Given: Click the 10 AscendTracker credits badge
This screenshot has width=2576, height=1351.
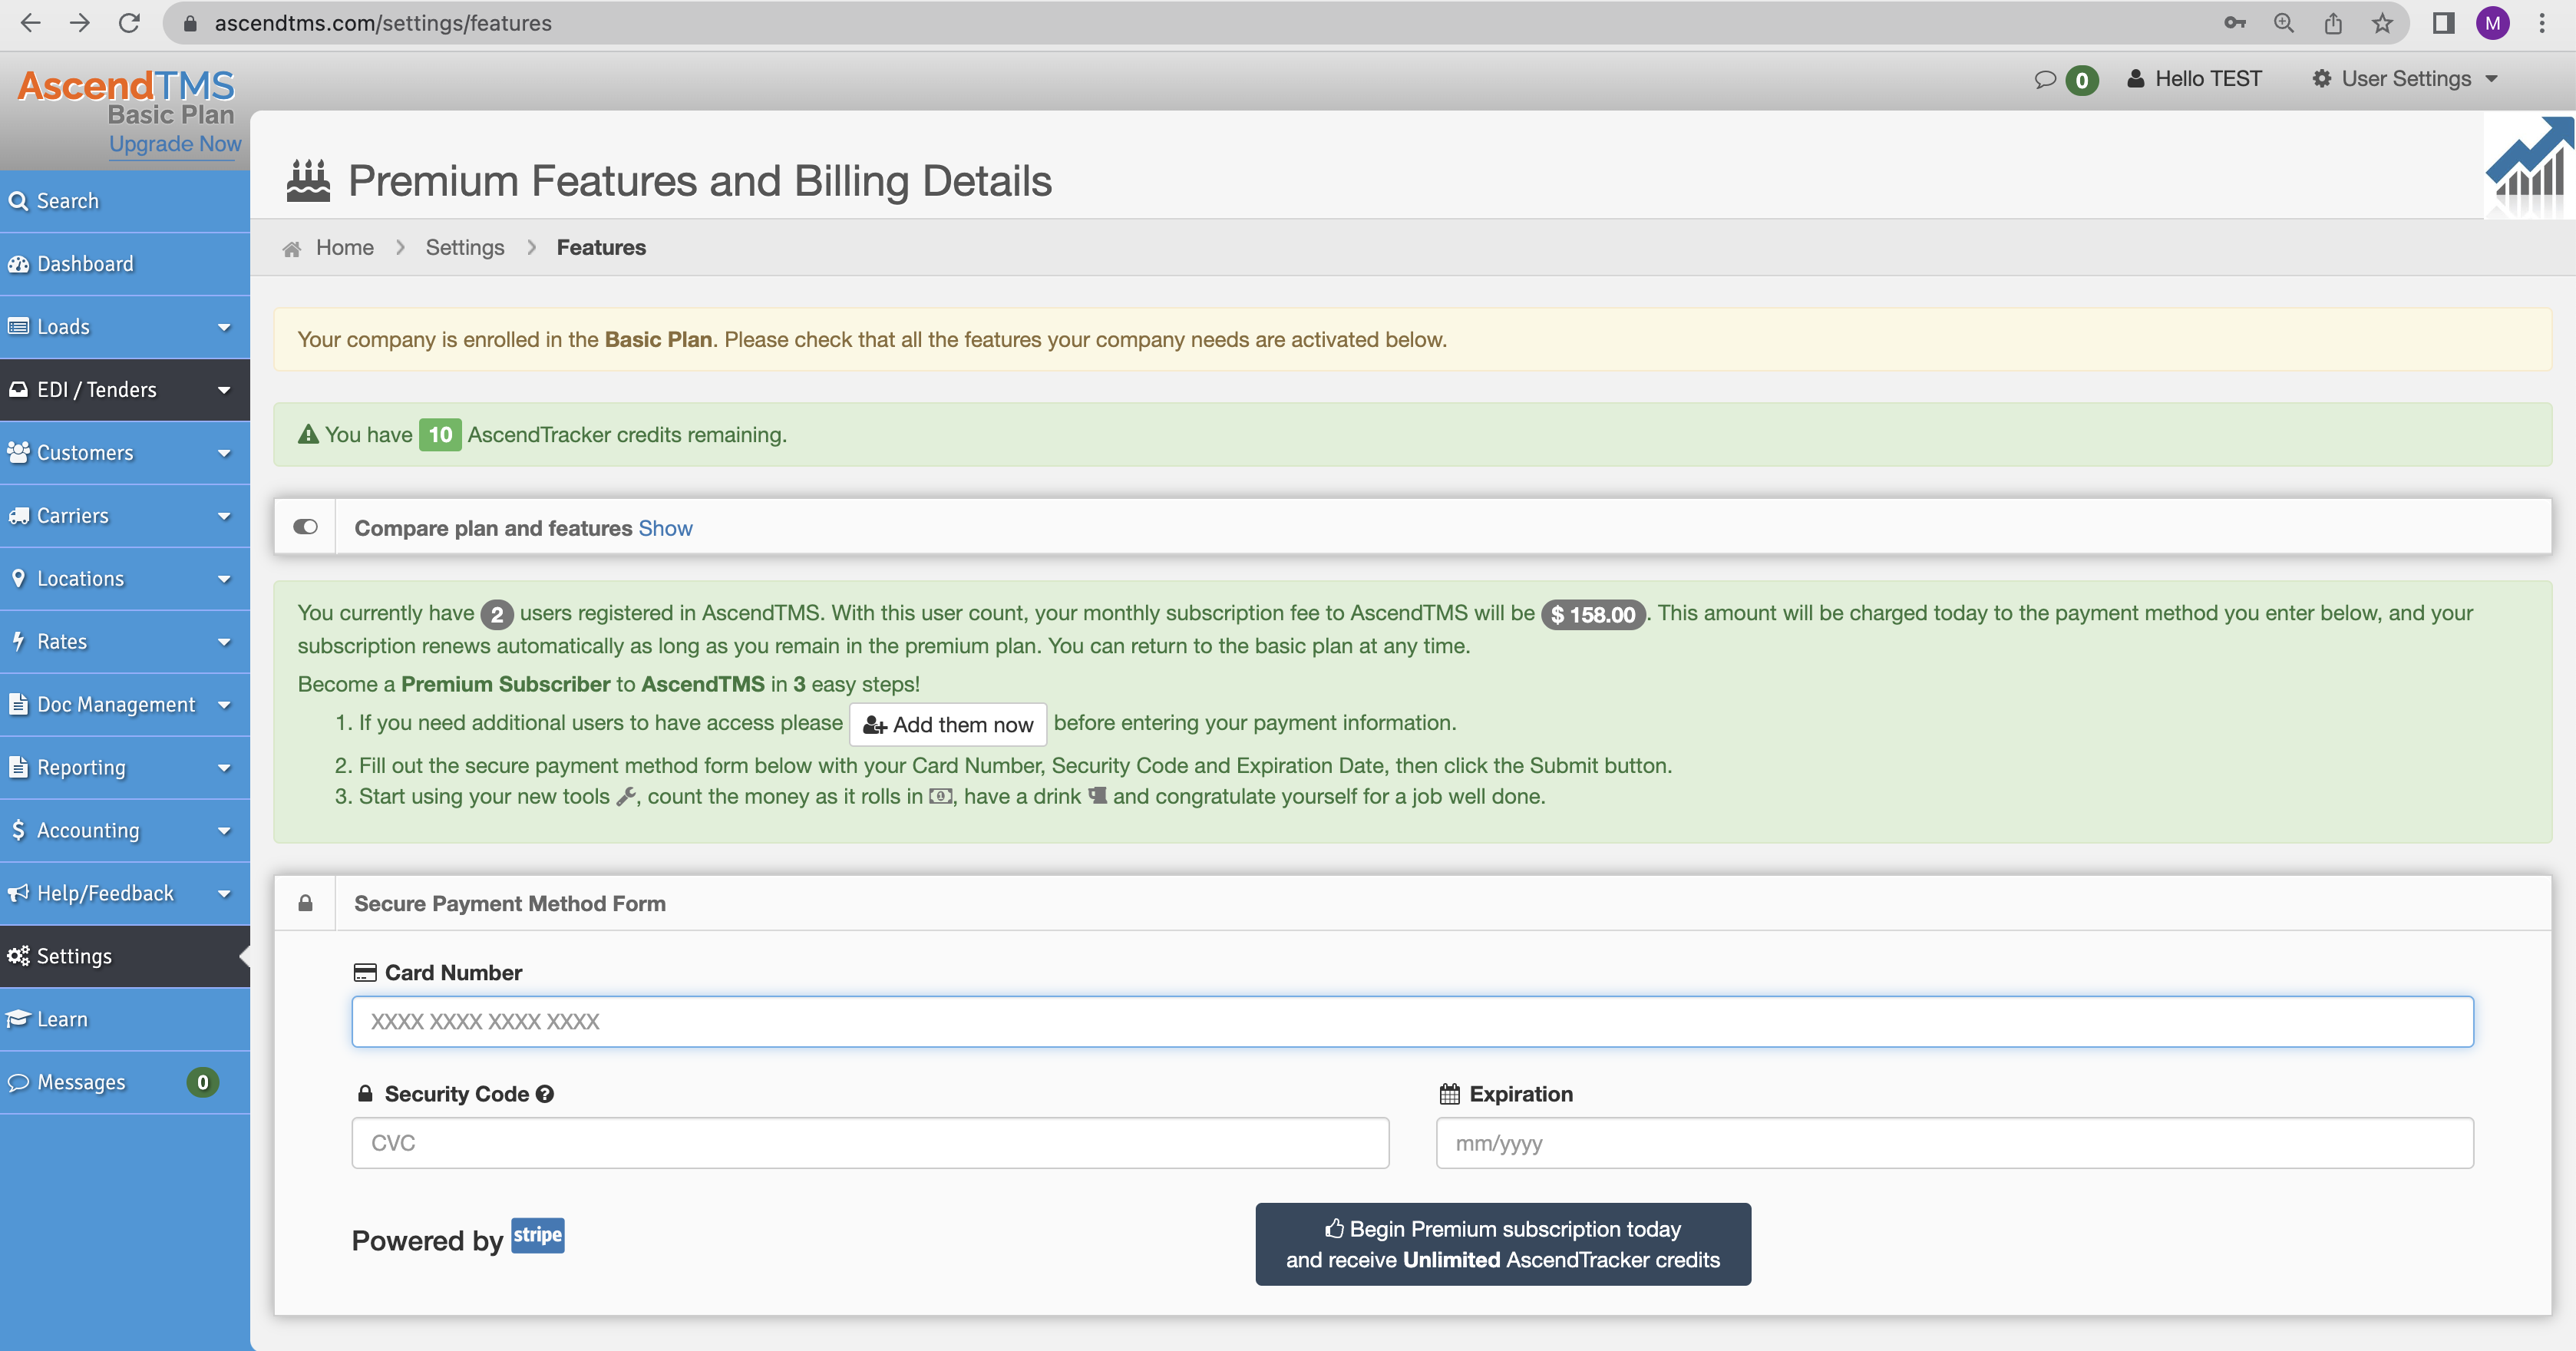Looking at the screenshot, I should [x=440, y=435].
